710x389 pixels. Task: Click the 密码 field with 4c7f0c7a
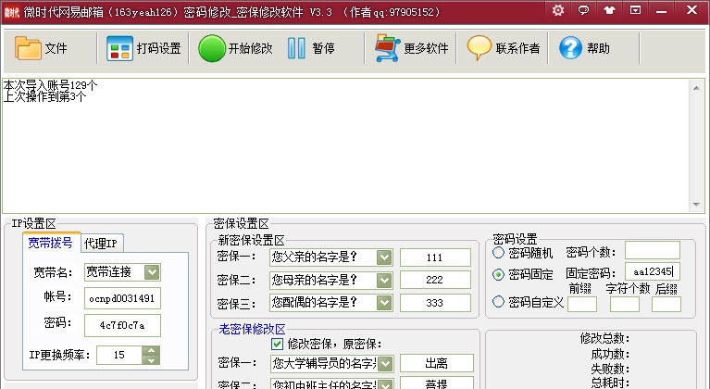click(x=122, y=326)
